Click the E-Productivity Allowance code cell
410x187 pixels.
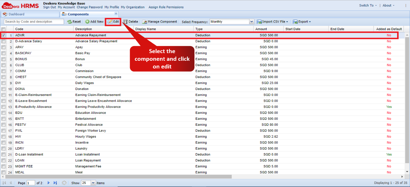click(34, 107)
